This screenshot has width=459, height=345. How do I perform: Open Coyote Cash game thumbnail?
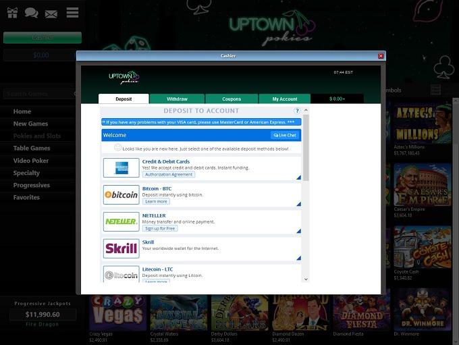point(423,247)
